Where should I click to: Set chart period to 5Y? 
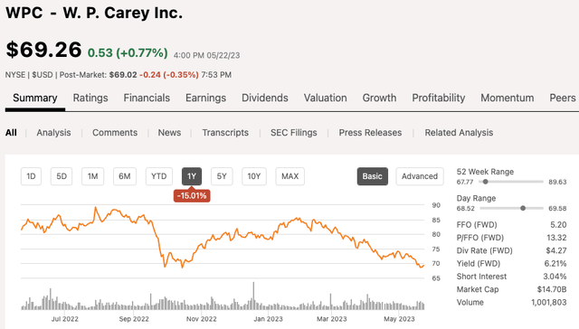click(x=222, y=176)
